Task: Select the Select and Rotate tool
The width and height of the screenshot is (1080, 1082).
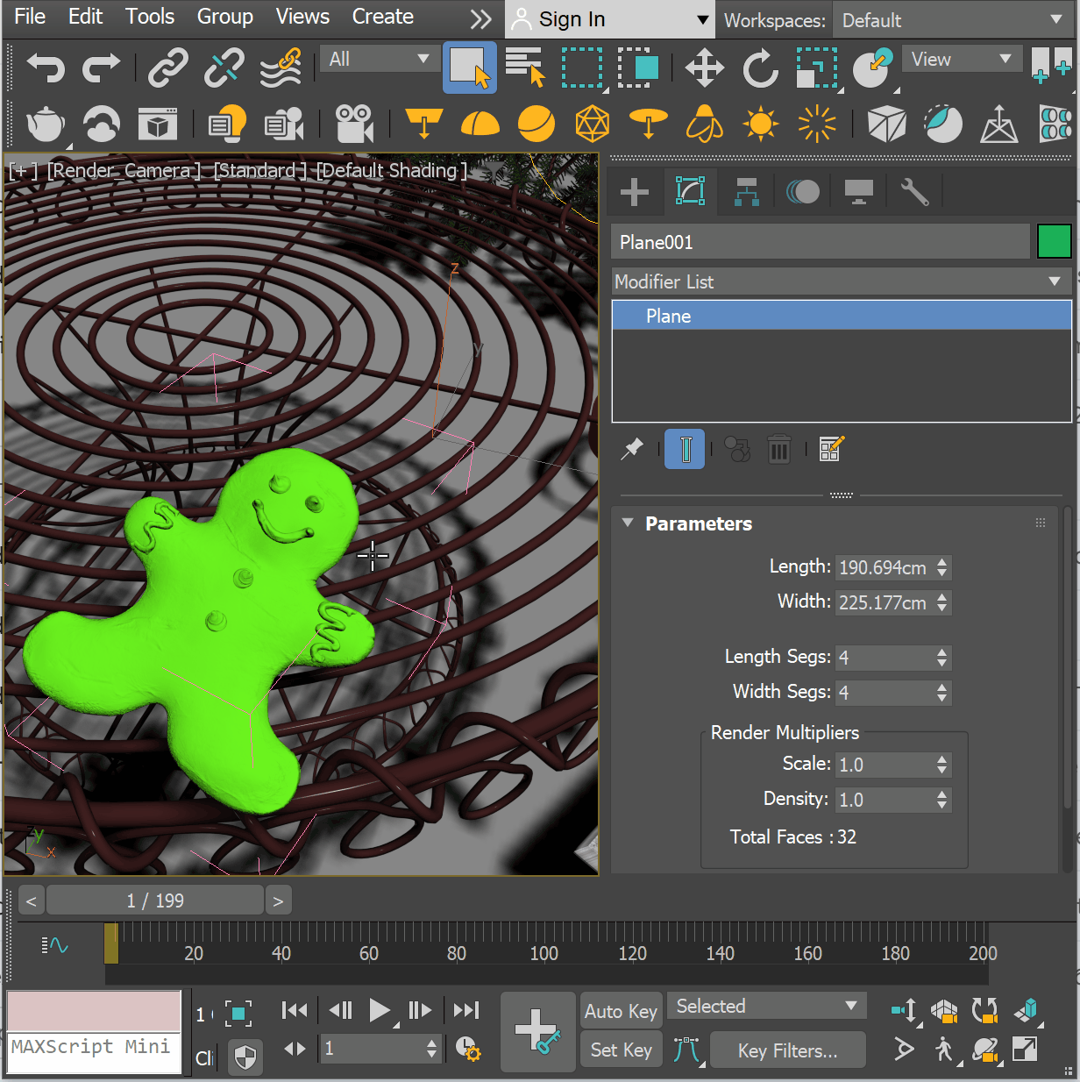Action: pos(760,68)
